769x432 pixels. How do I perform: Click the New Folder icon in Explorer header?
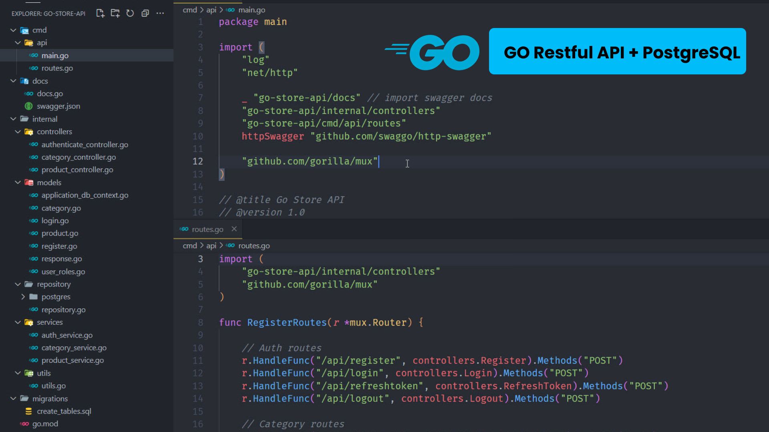(x=115, y=13)
